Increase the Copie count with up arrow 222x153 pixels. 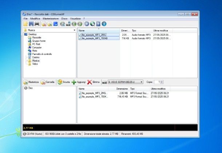(162, 81)
